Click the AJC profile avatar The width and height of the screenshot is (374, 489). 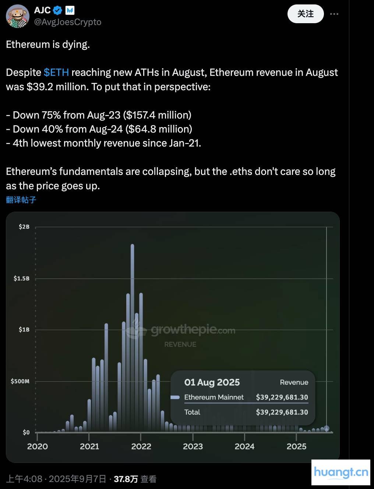pyautogui.click(x=18, y=16)
